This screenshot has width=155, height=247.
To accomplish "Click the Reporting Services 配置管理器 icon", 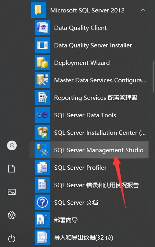I will 42,97.
